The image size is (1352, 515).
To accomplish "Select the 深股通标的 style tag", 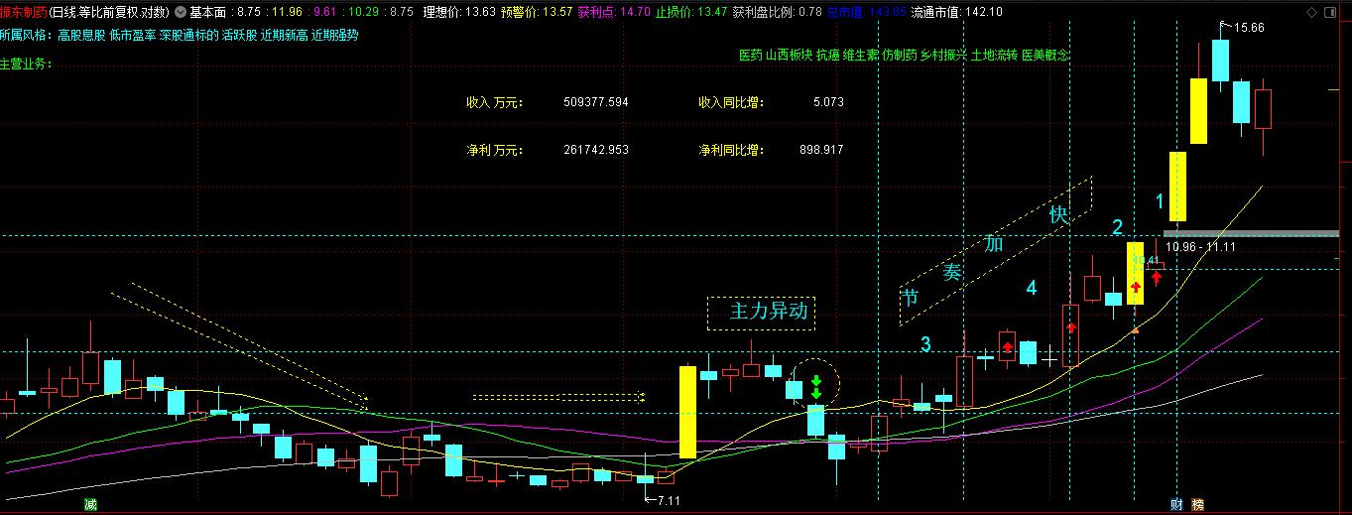I will click(x=188, y=35).
